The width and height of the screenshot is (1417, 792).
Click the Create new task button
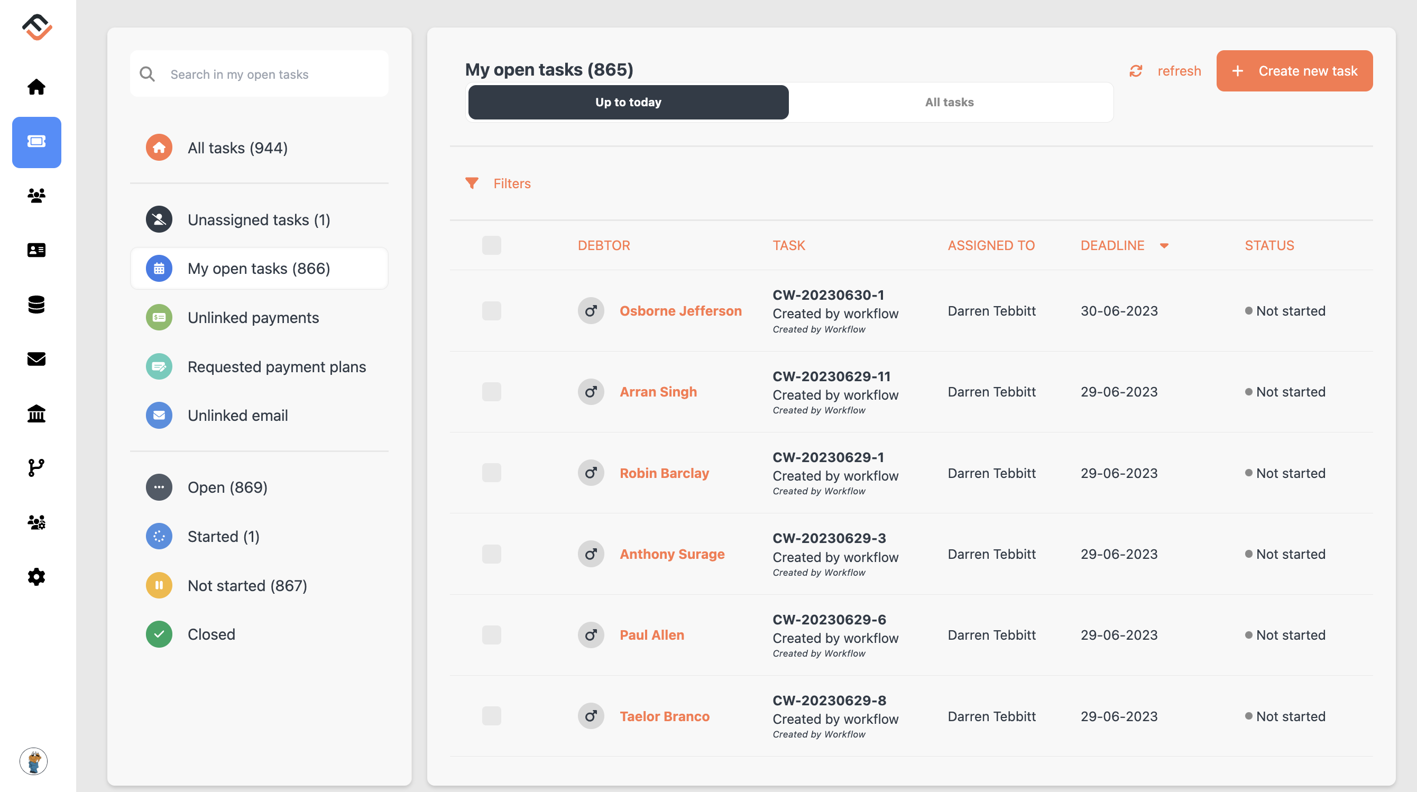point(1294,70)
